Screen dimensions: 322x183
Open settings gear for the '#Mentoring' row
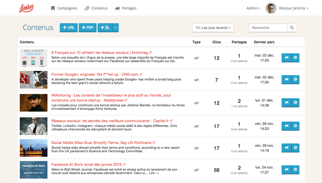point(295,103)
